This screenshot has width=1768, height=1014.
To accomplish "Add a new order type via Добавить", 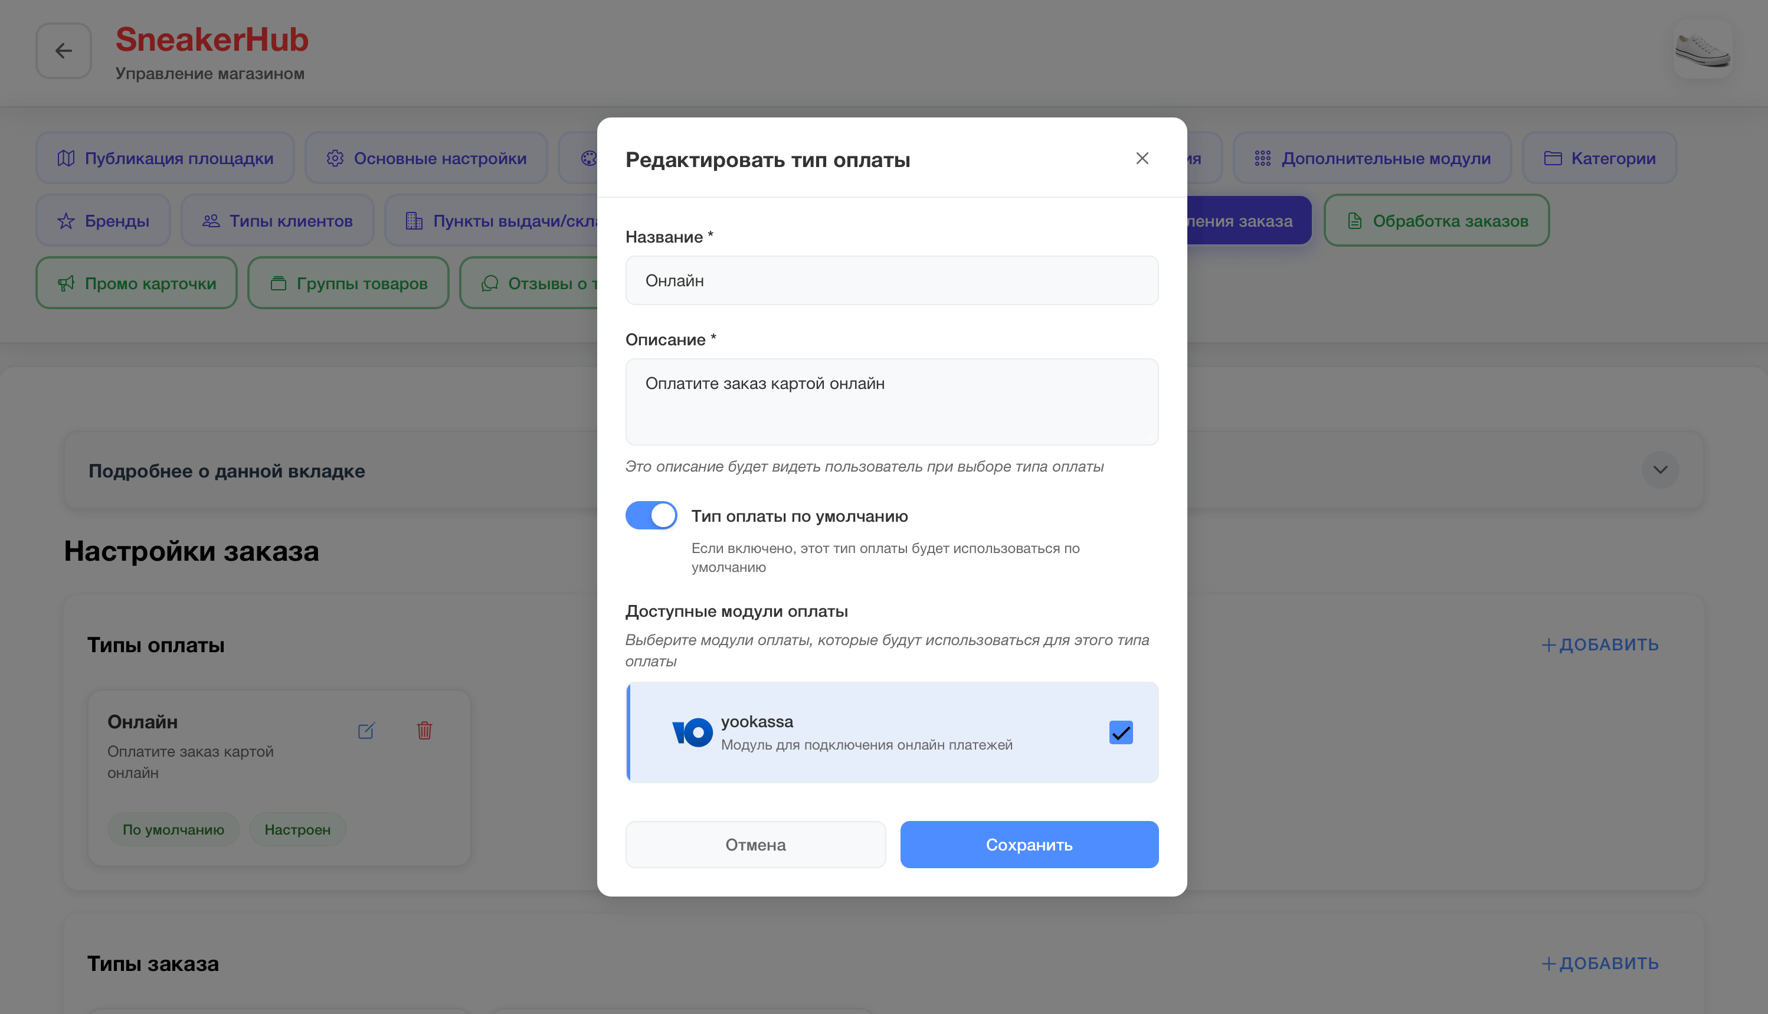I will click(x=1599, y=964).
